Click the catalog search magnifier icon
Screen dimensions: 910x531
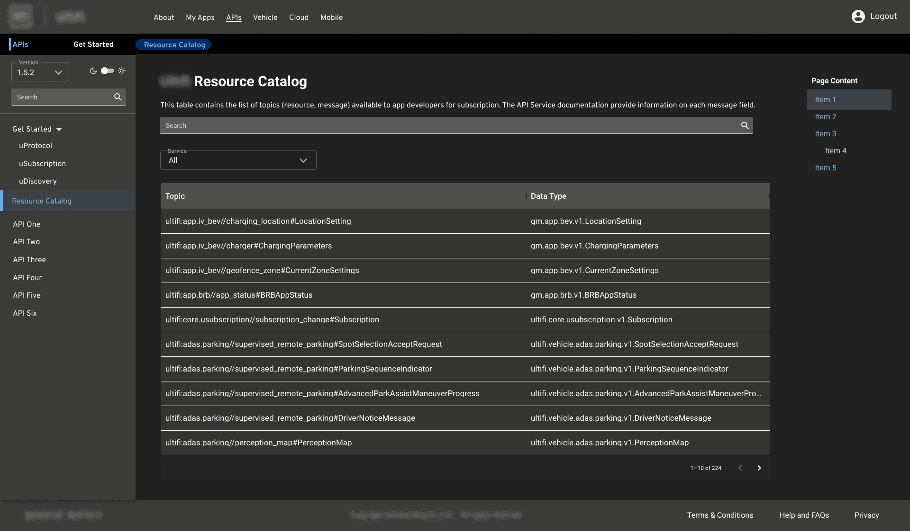[x=745, y=125]
